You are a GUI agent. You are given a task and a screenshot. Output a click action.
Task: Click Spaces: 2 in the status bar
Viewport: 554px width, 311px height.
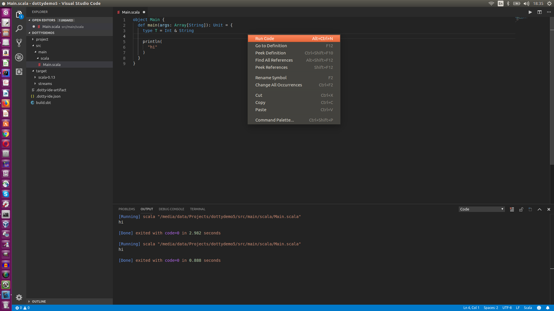click(491, 308)
